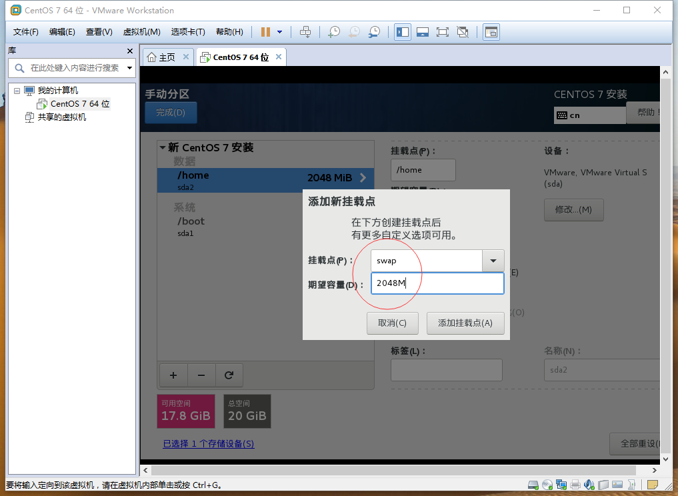Screen dimensions: 678x496
Task: Open the 已选择 1 个存储设备 link
Action: pos(209,444)
